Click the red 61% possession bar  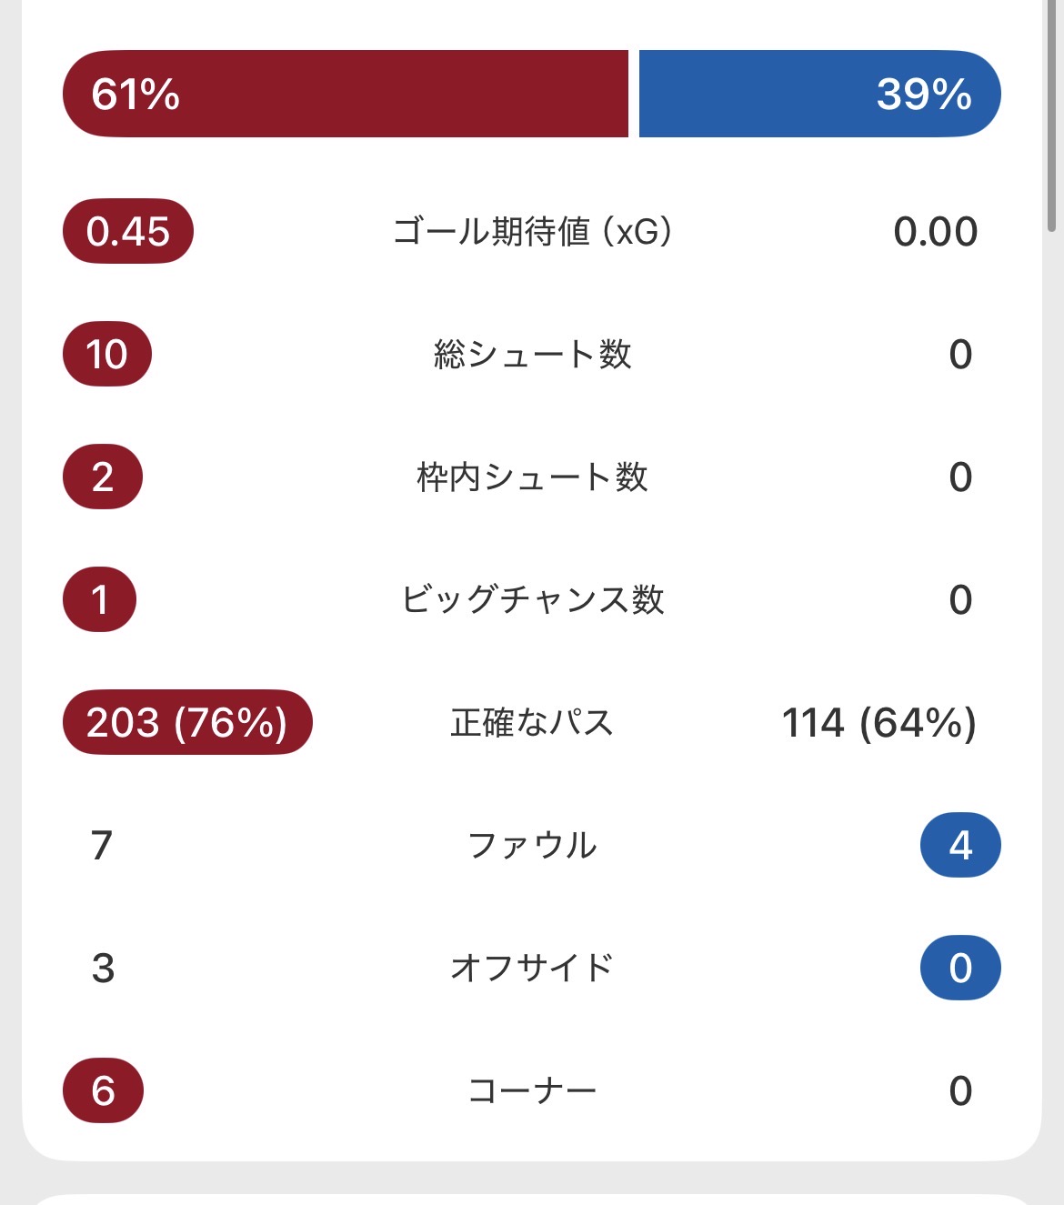point(346,94)
